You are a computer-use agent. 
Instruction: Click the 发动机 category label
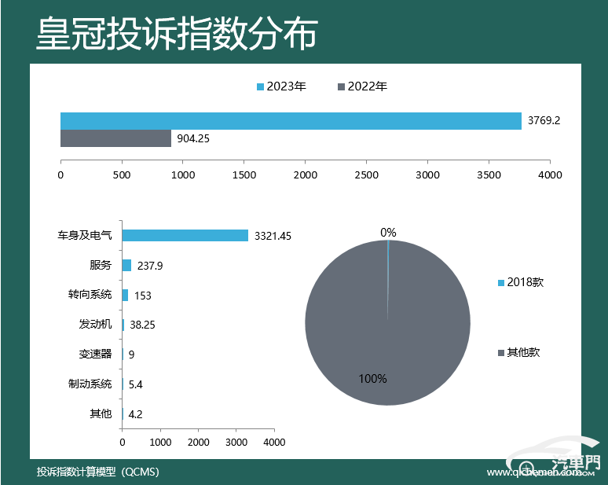coord(95,324)
